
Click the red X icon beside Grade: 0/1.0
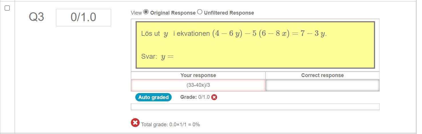(x=214, y=97)
